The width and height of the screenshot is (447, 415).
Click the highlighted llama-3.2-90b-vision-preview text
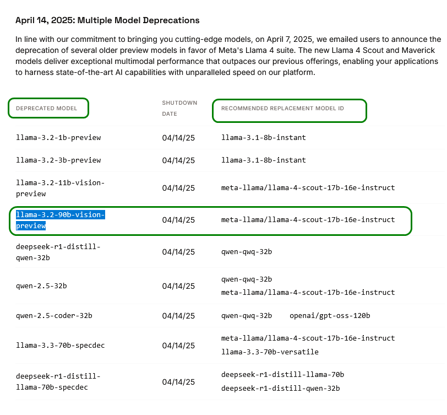pos(60,220)
